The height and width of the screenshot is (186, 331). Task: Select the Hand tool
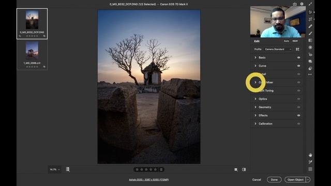pyautogui.click(x=310, y=155)
